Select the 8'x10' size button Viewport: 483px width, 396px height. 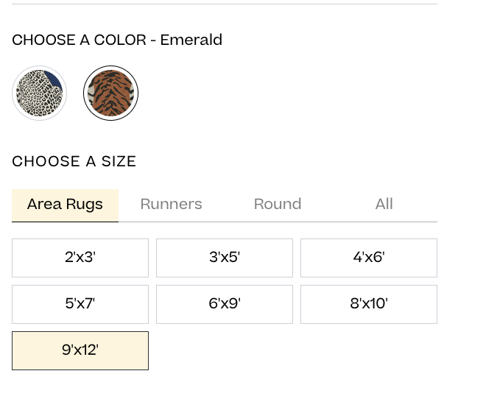pos(369,304)
